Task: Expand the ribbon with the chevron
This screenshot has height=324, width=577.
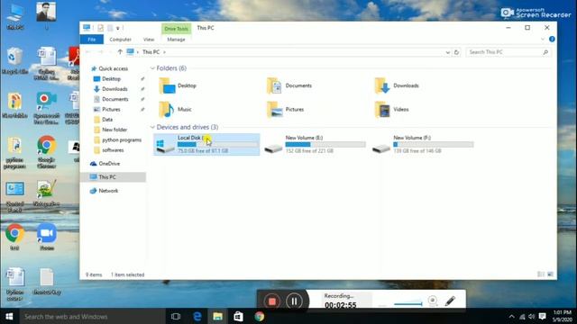Action: coord(543,39)
